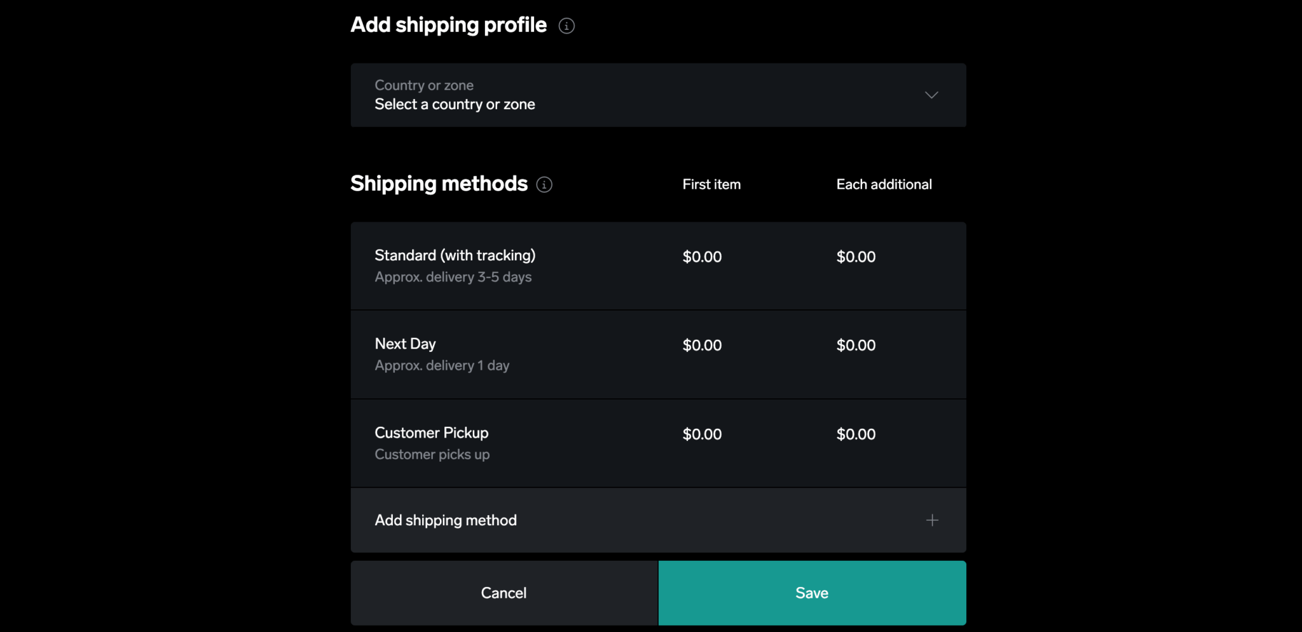Click the Shipping methods info icon

click(544, 185)
